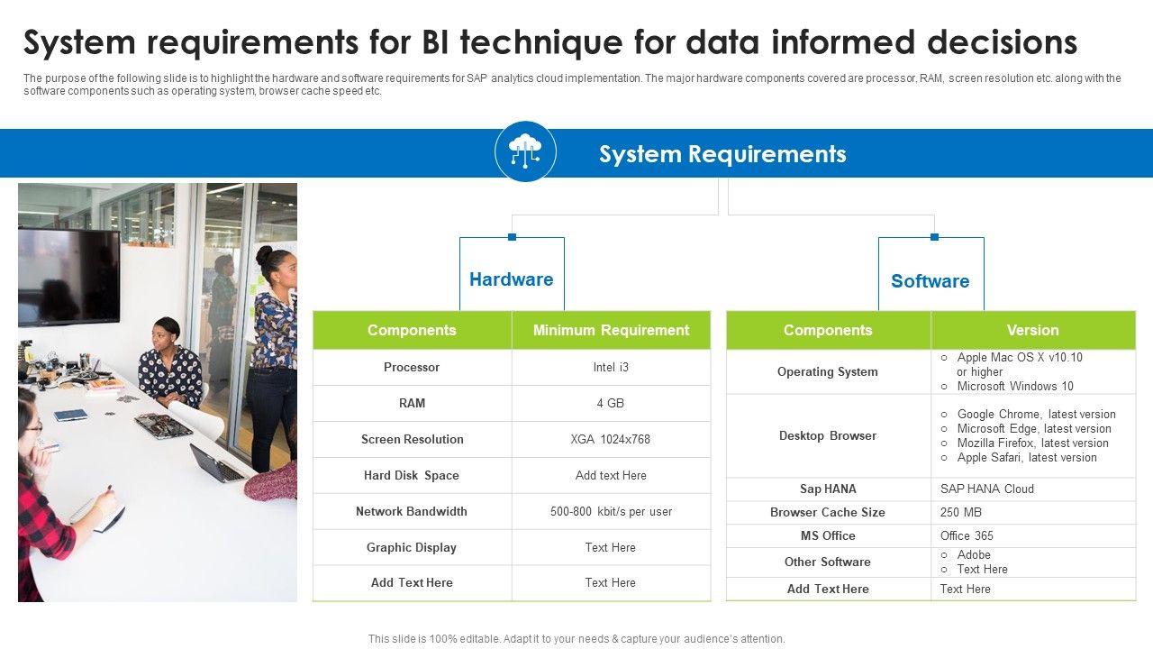Select the Processor row label

(x=412, y=367)
